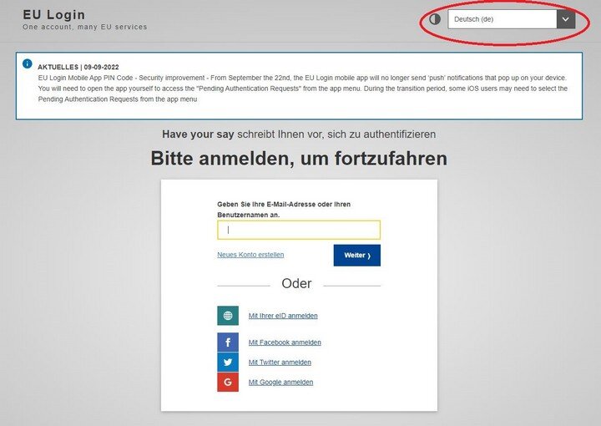
Task: Click the AKTUELLES notice heading
Action: coord(79,67)
